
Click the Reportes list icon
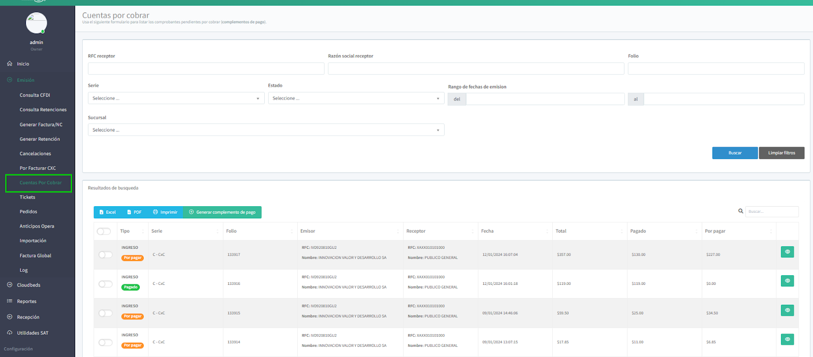(x=10, y=301)
